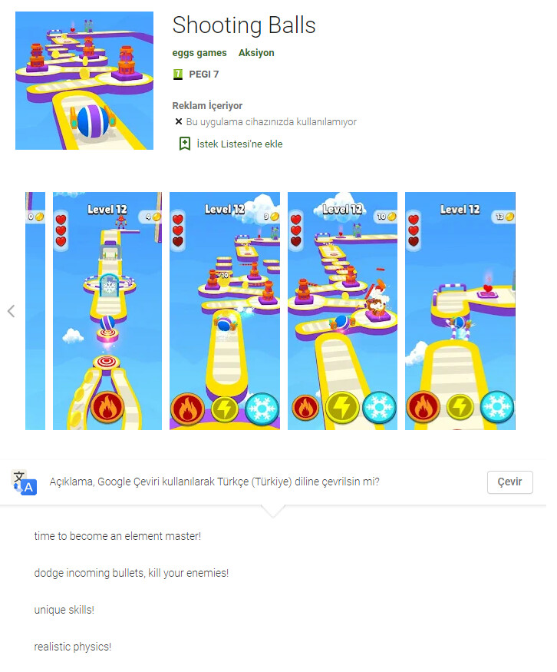This screenshot has height=672, width=557.
Task: Open the screenshot showing 10 coins
Action: [342, 311]
